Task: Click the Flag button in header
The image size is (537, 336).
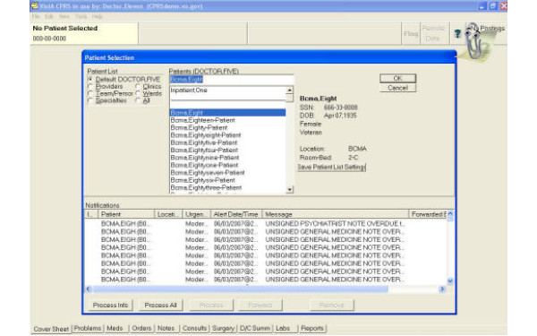Action: (x=411, y=34)
